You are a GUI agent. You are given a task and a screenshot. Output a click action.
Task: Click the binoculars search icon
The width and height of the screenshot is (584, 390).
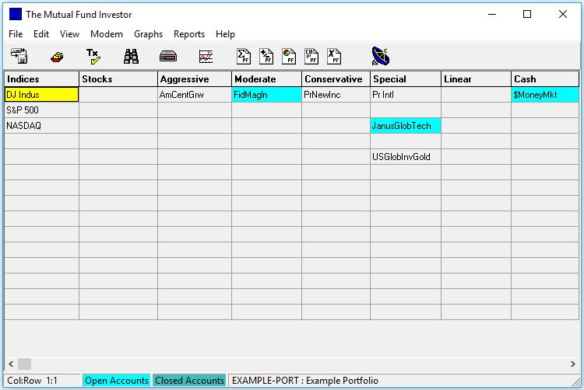pos(131,57)
